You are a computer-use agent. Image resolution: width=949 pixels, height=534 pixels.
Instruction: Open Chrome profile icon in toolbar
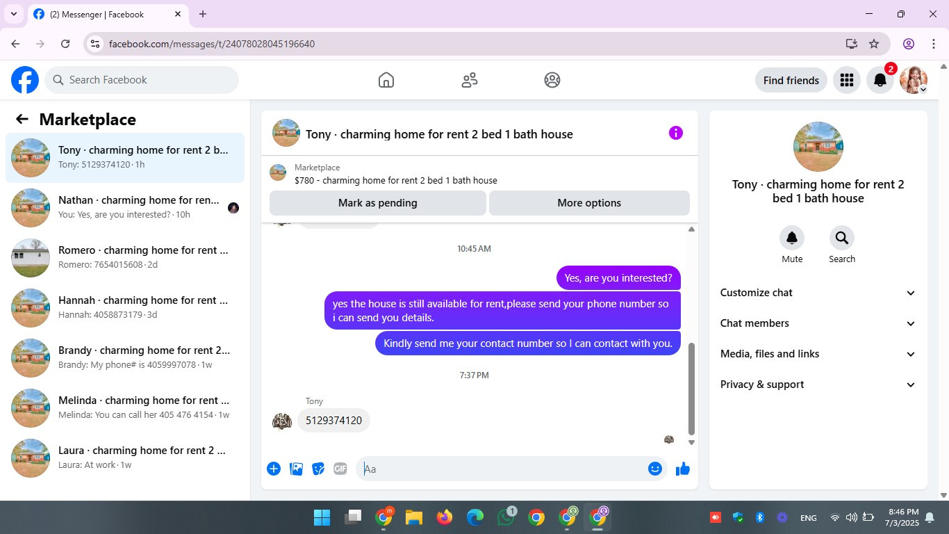(x=909, y=44)
